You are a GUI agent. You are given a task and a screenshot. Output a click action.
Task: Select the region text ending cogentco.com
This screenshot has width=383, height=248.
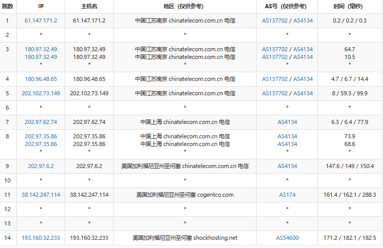point(185,195)
